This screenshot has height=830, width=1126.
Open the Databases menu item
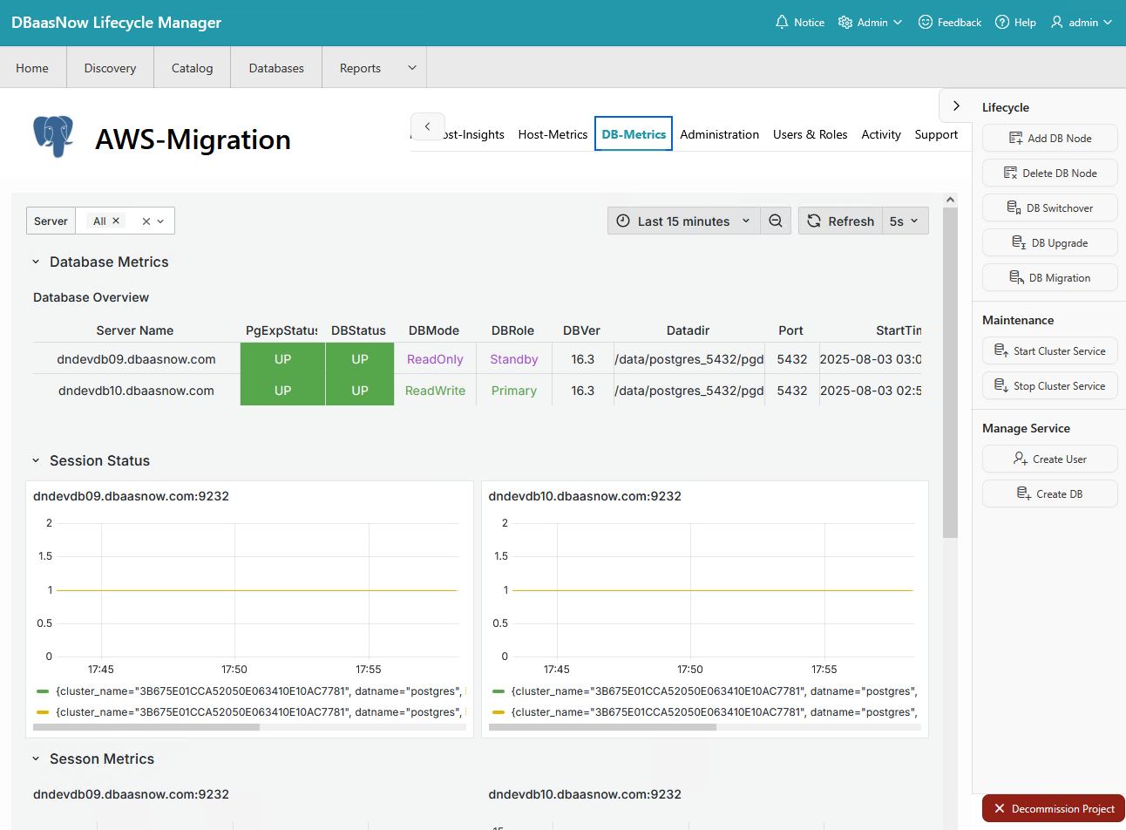point(276,68)
